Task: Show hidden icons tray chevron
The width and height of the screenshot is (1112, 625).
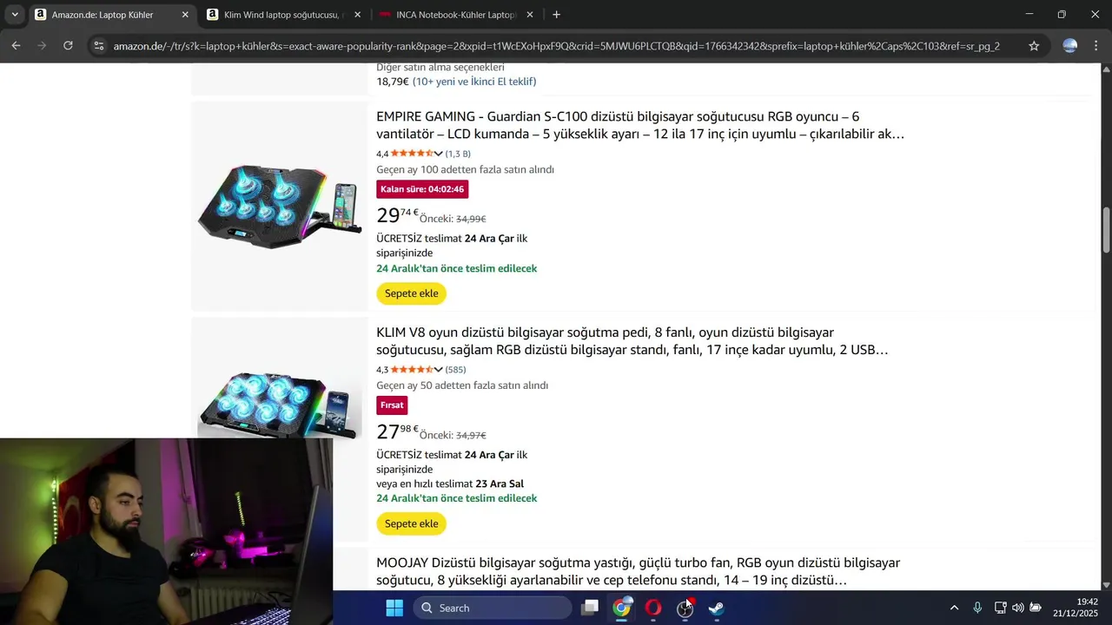Action: click(954, 608)
